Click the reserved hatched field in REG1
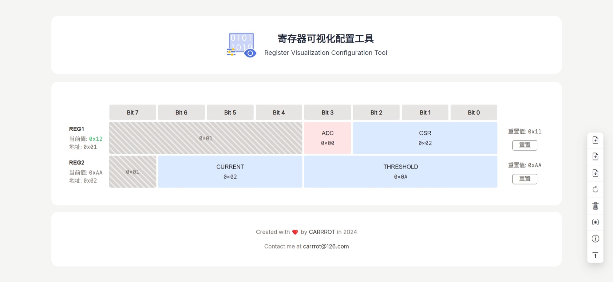613x282 pixels. point(205,138)
